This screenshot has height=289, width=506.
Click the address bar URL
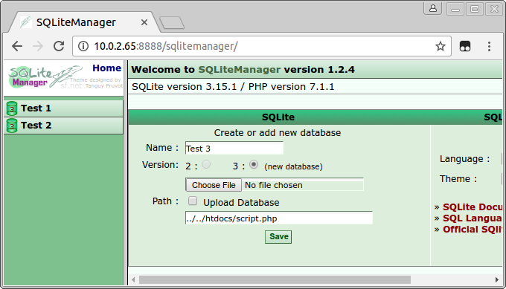tap(166, 46)
